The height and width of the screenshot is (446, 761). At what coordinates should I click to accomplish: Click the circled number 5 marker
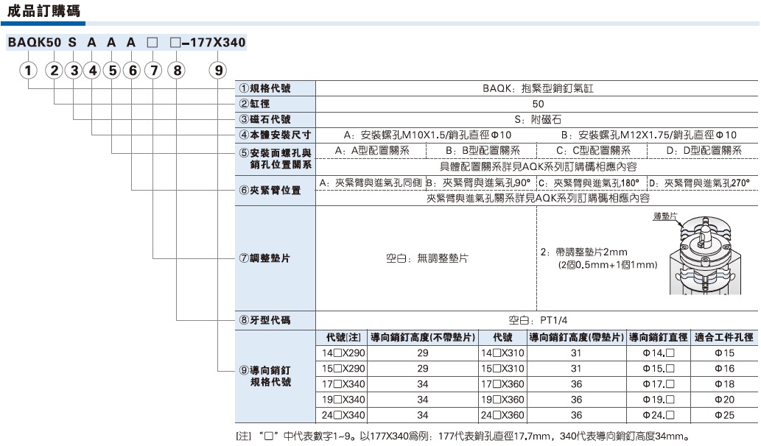[112, 71]
